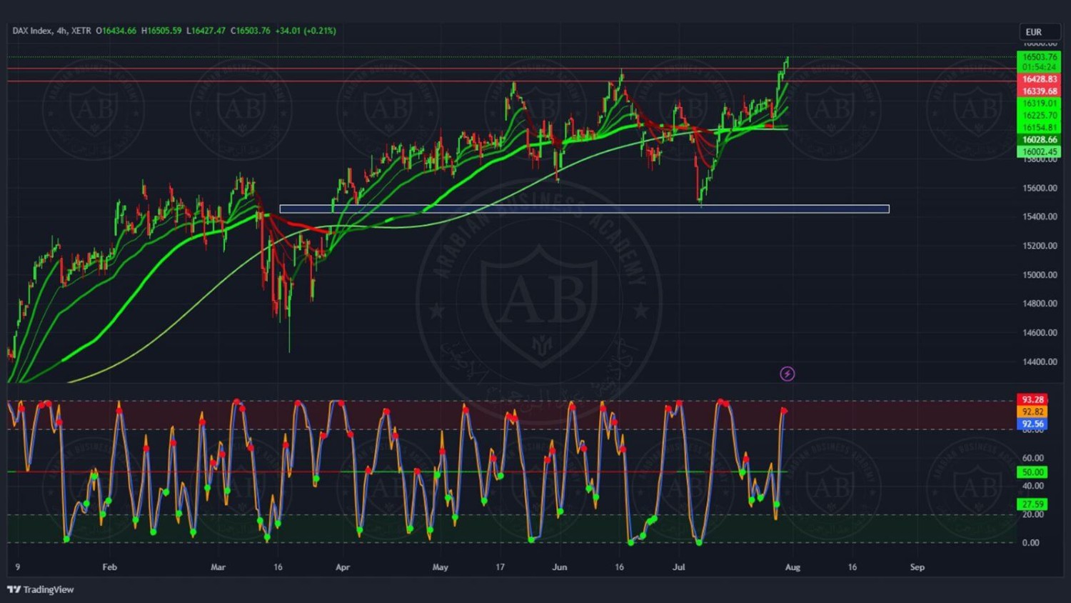This screenshot has height=603, width=1071.
Task: Click the close value C16503.76
Action: pos(250,31)
